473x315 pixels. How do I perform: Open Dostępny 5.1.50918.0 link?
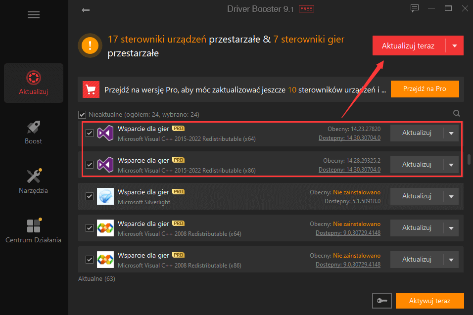point(352,201)
